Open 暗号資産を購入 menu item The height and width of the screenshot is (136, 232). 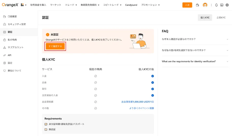(38, 5)
